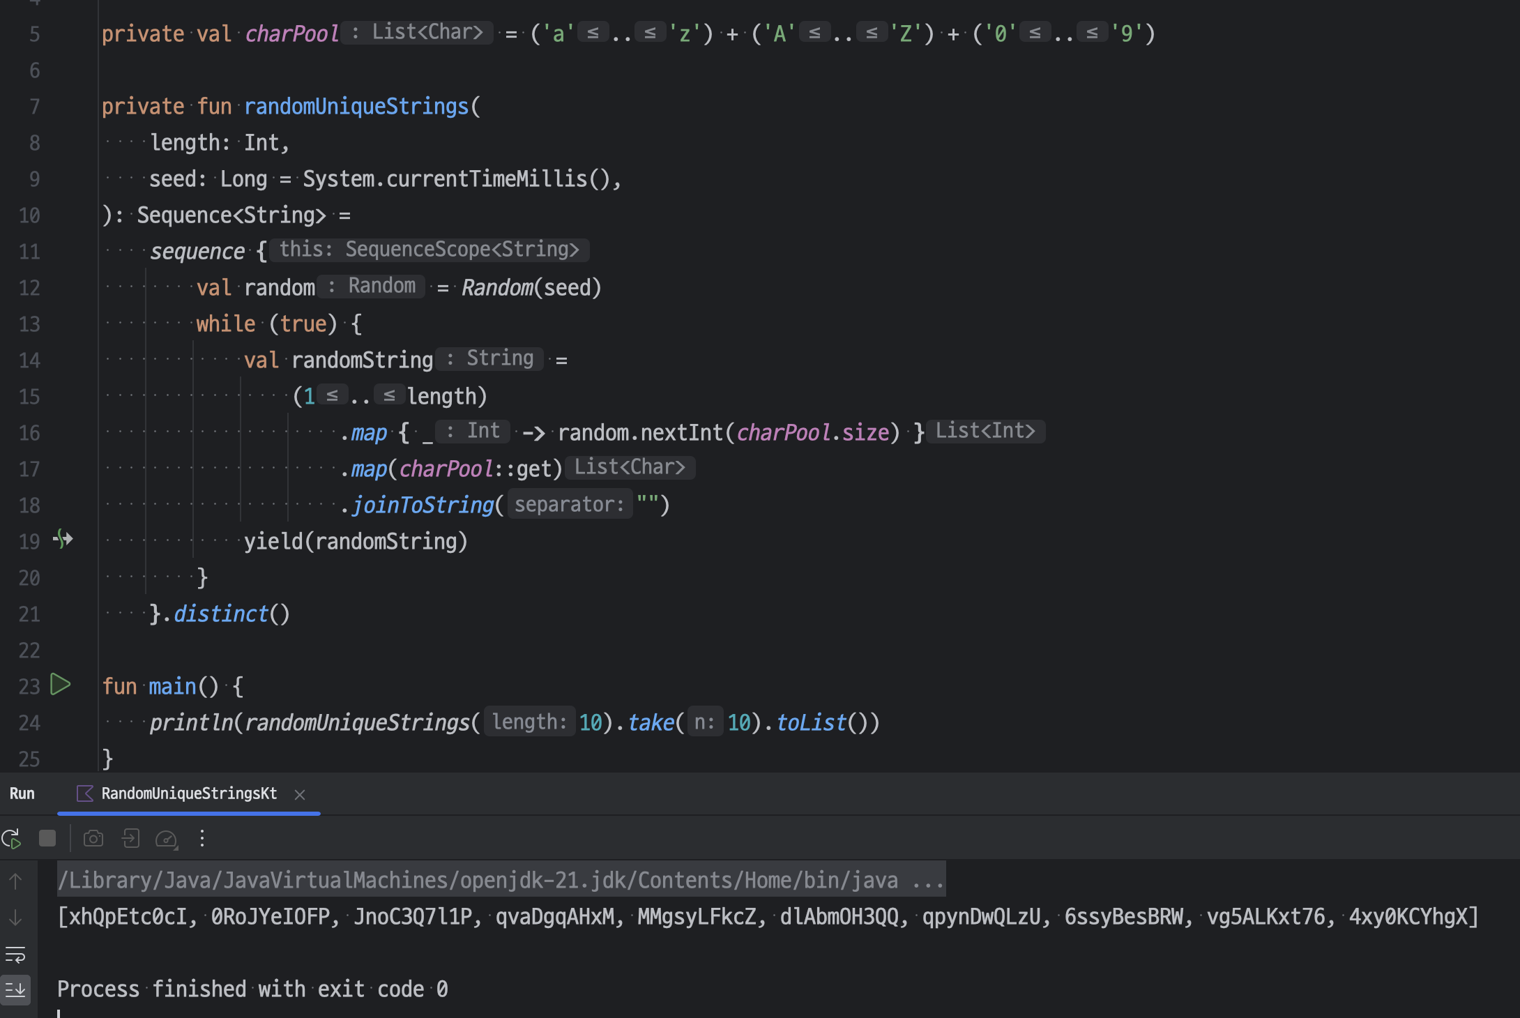Click the suspend call gutter icon on line 19
The width and height of the screenshot is (1520, 1018).
63,539
